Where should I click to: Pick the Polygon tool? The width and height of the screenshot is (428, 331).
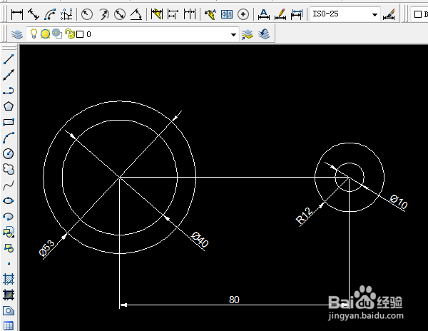9,106
